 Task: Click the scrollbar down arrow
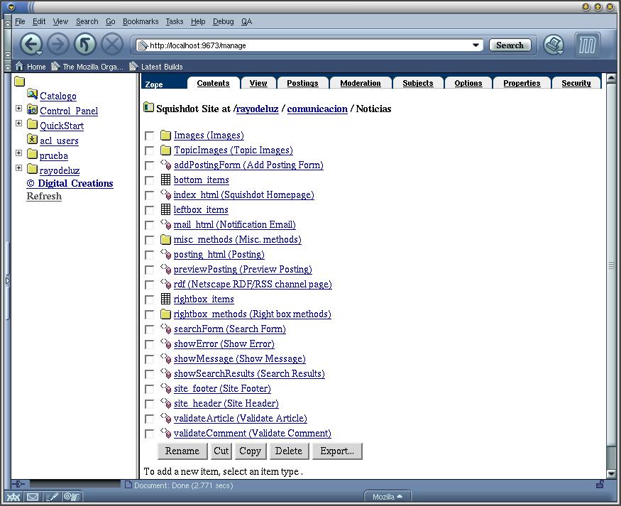pos(611,473)
